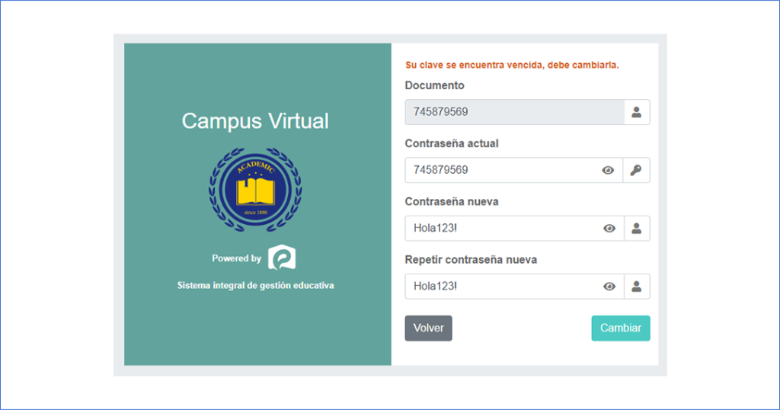The height and width of the screenshot is (410, 780).
Task: Toggle eye icon in Repetir contraseña nueva
Action: [x=609, y=287]
